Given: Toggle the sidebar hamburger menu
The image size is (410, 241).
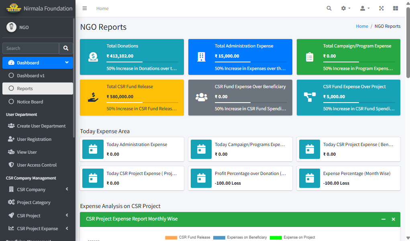Looking at the screenshot, I should (x=84, y=8).
